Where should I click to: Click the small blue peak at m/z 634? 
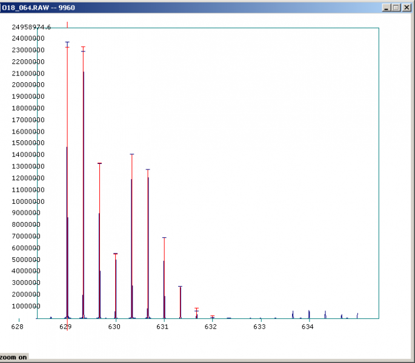309,314
